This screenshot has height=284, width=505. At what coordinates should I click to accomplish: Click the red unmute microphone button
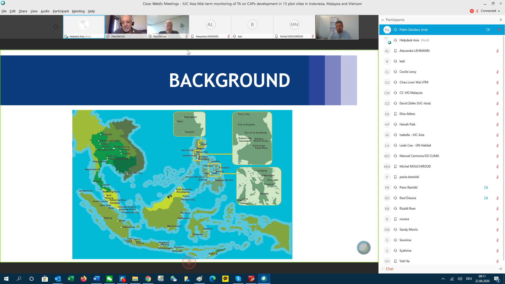point(189,262)
